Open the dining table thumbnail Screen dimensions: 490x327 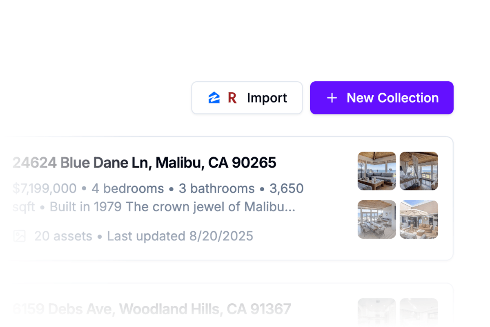(376, 219)
